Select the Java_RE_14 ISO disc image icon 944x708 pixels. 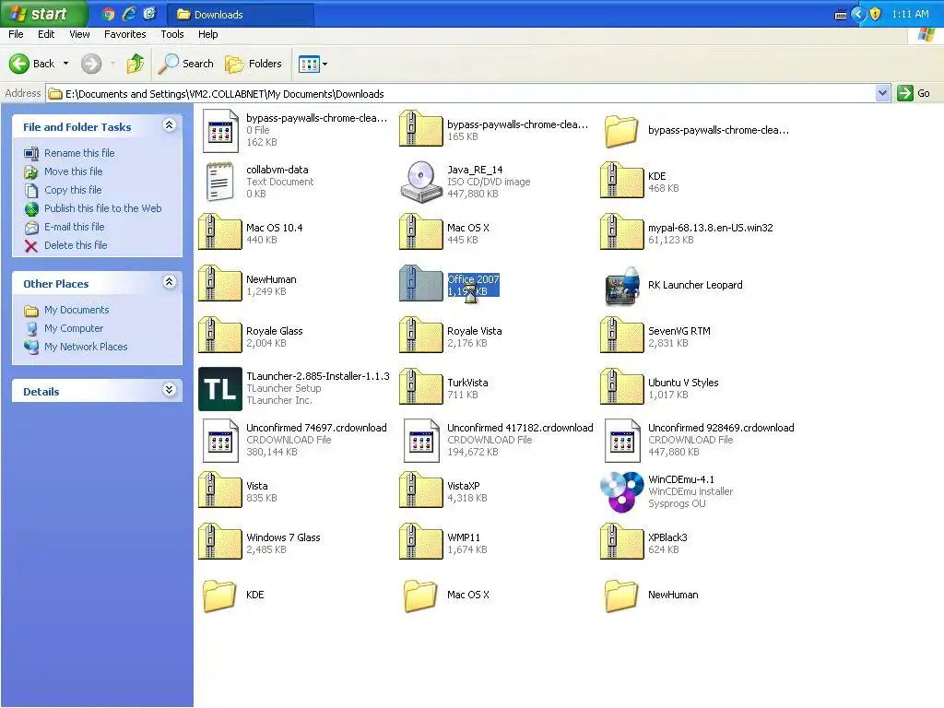tap(420, 182)
